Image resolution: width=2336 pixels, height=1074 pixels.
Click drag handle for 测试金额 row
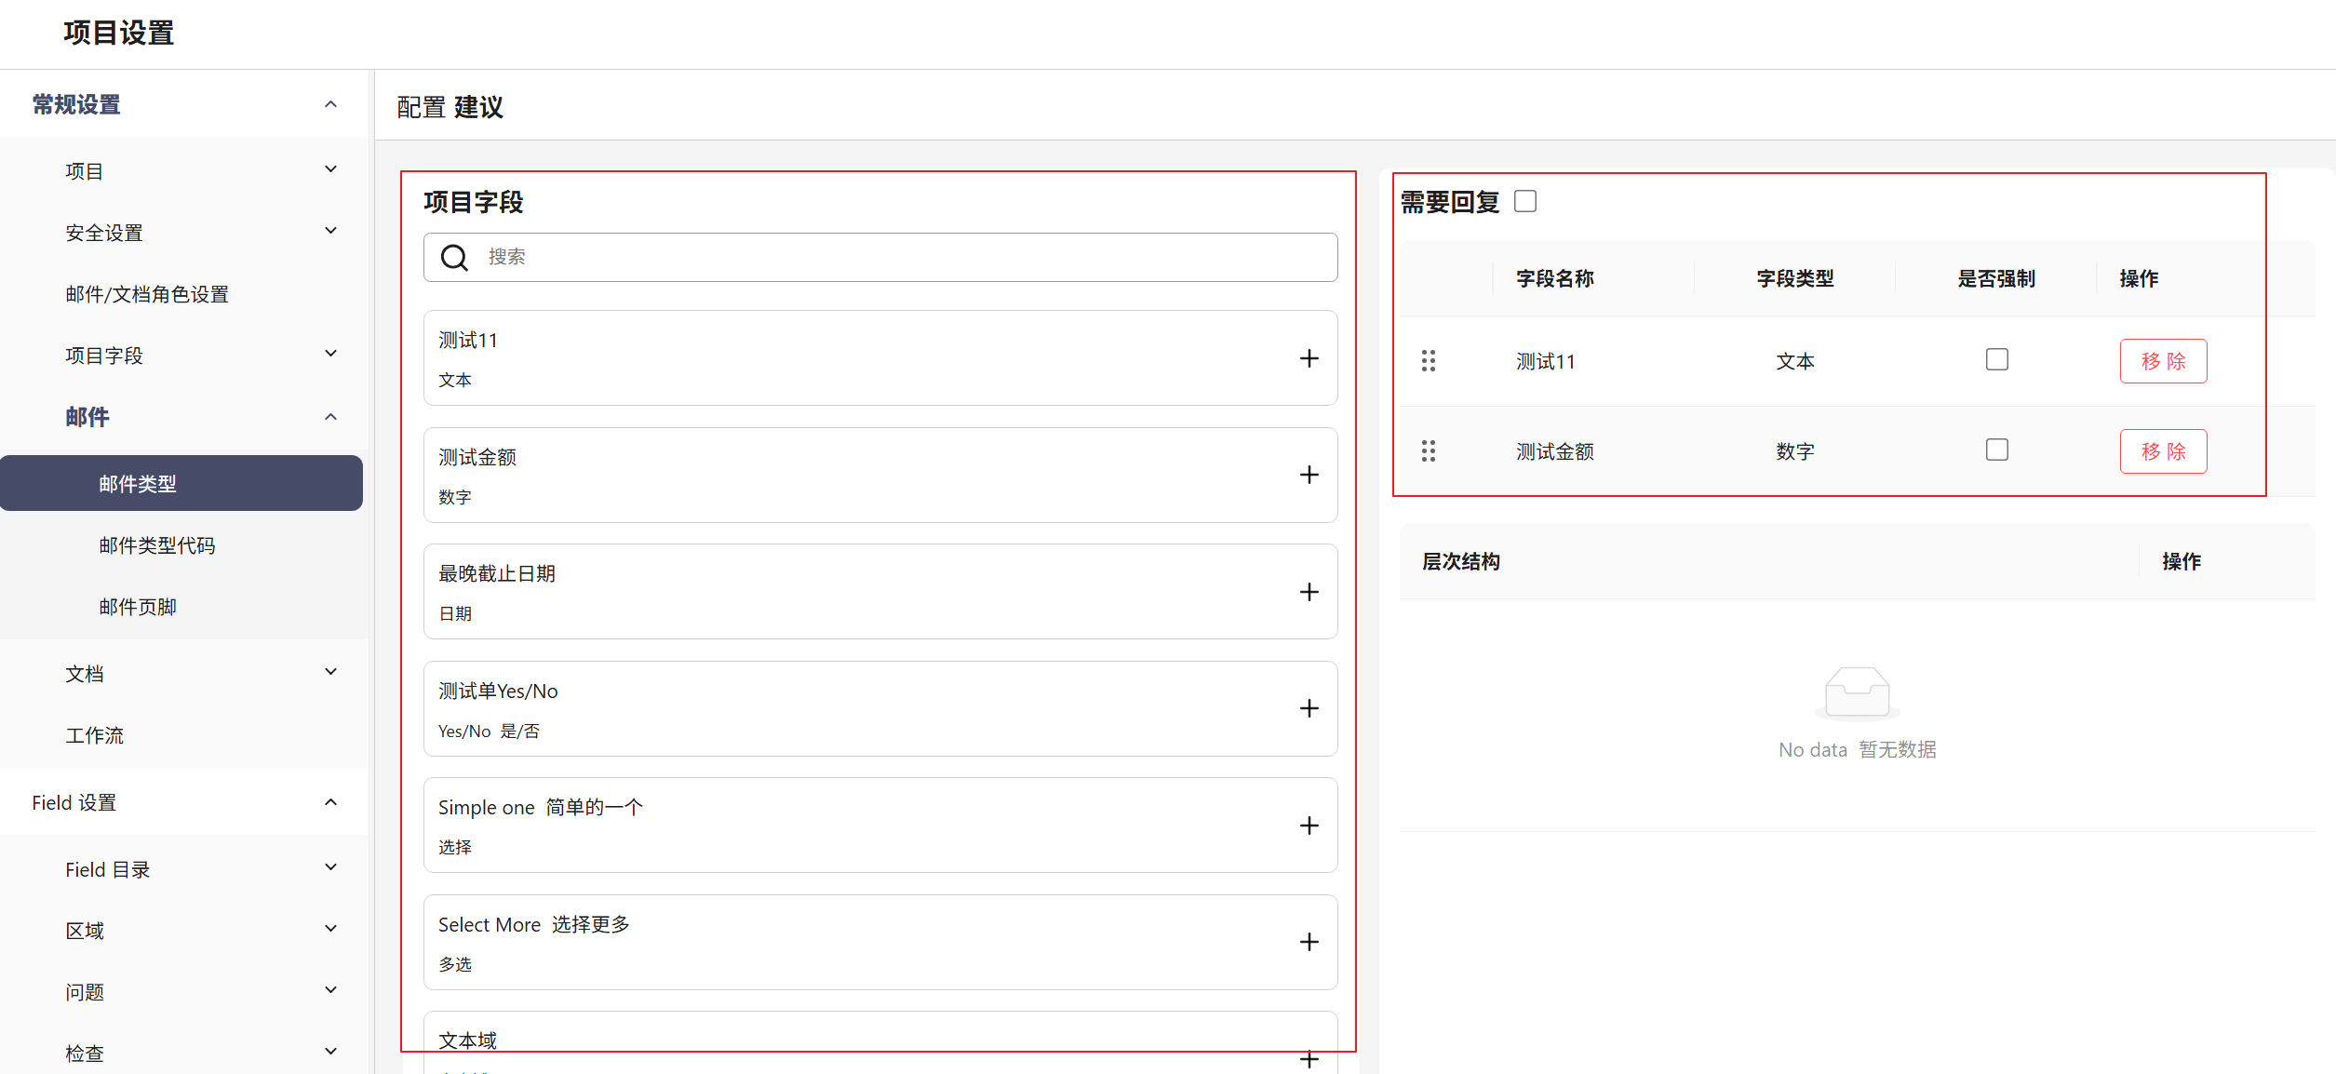tap(1429, 451)
